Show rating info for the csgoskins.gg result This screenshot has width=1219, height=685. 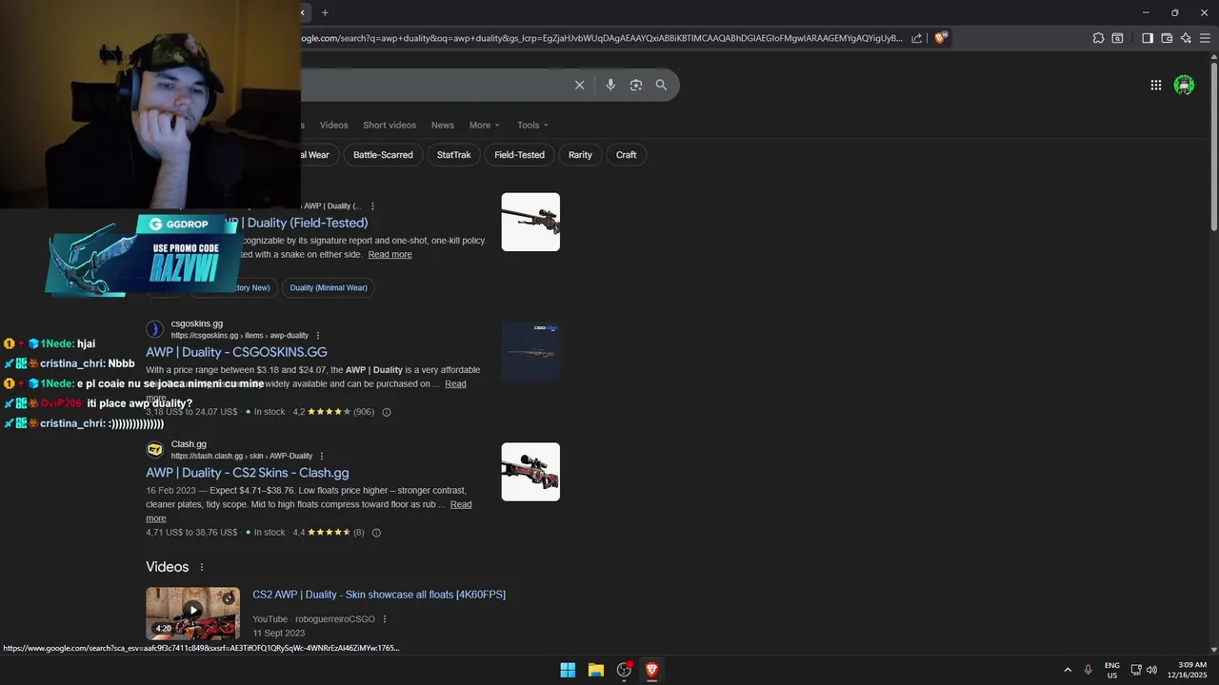(x=387, y=412)
